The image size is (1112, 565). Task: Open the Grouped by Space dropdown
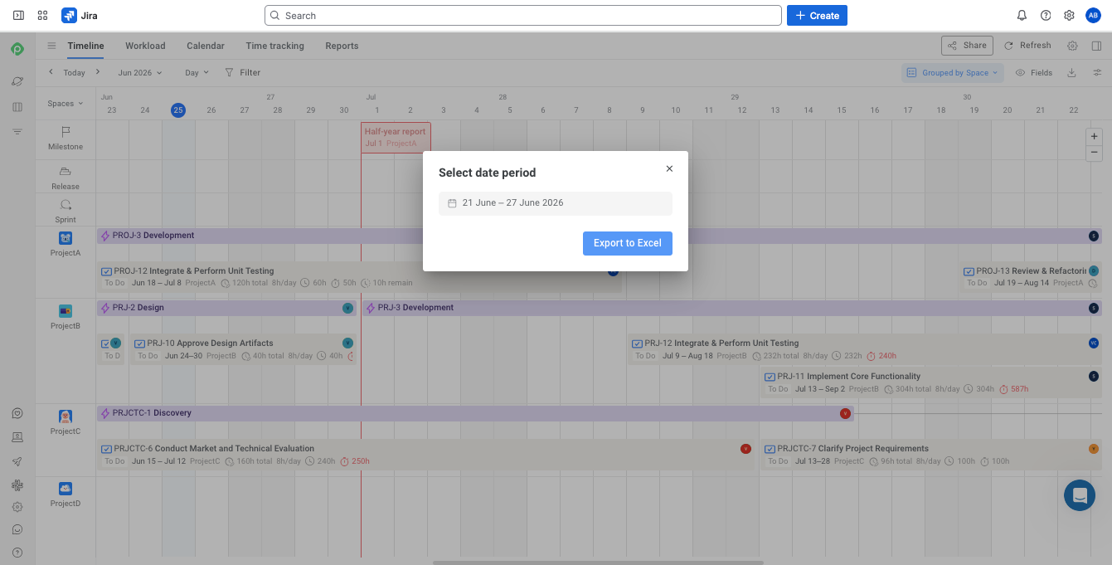point(953,72)
